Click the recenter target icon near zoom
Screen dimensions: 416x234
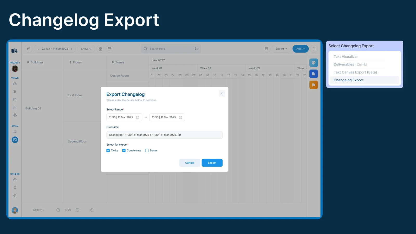(x=92, y=210)
